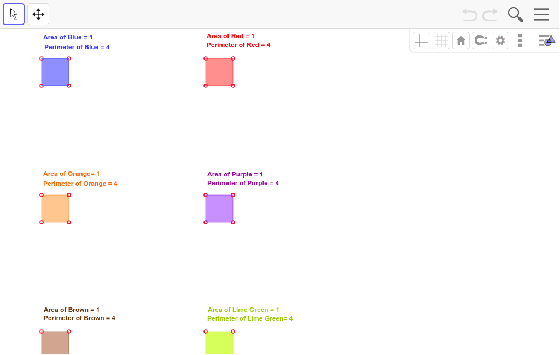Reset view with home button
The height and width of the screenshot is (355, 560).
click(460, 40)
